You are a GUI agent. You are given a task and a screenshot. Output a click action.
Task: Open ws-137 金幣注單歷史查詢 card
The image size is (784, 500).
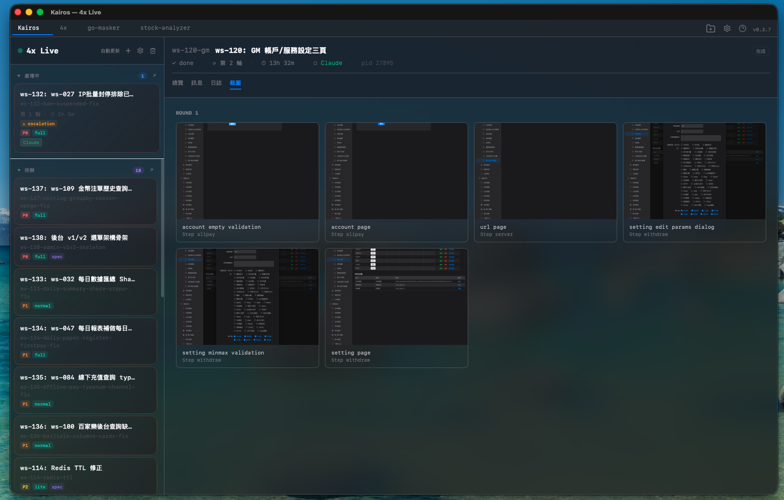click(x=85, y=201)
